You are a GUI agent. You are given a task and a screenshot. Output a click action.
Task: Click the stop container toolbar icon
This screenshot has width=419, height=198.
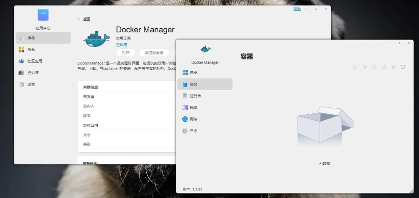tap(365, 67)
